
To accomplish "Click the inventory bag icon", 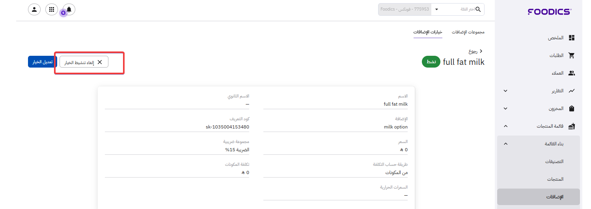I will coord(571,108).
